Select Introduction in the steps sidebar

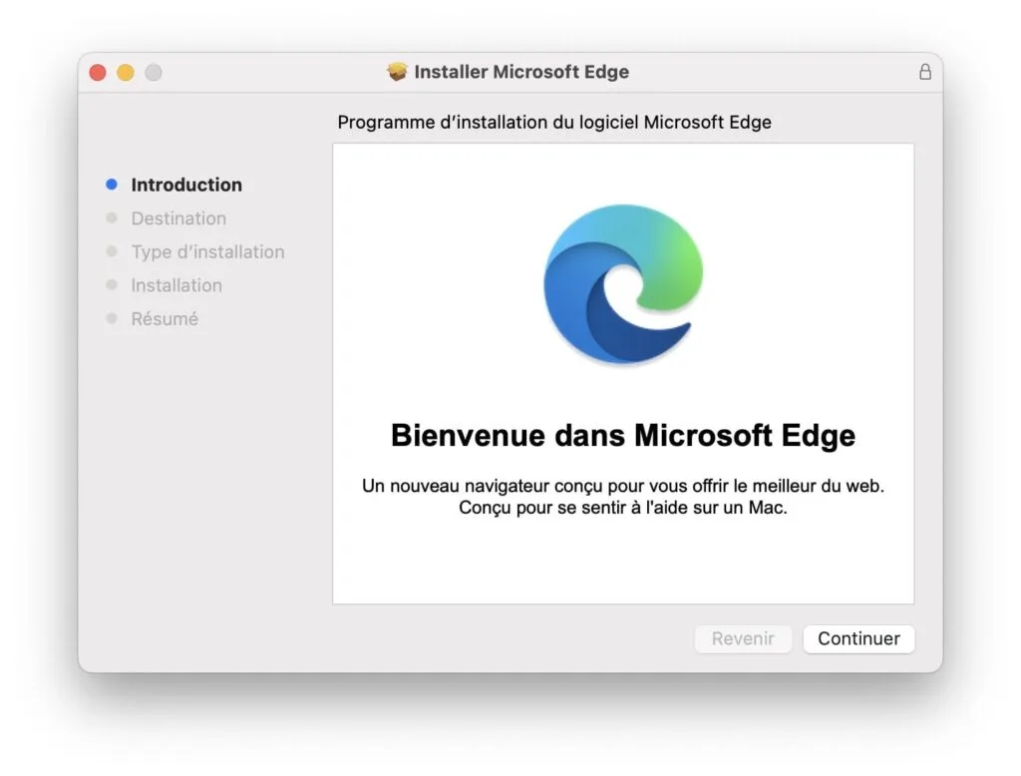click(x=186, y=185)
